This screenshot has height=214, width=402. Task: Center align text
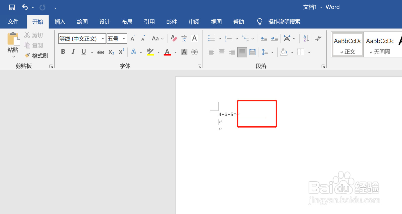[222, 52]
